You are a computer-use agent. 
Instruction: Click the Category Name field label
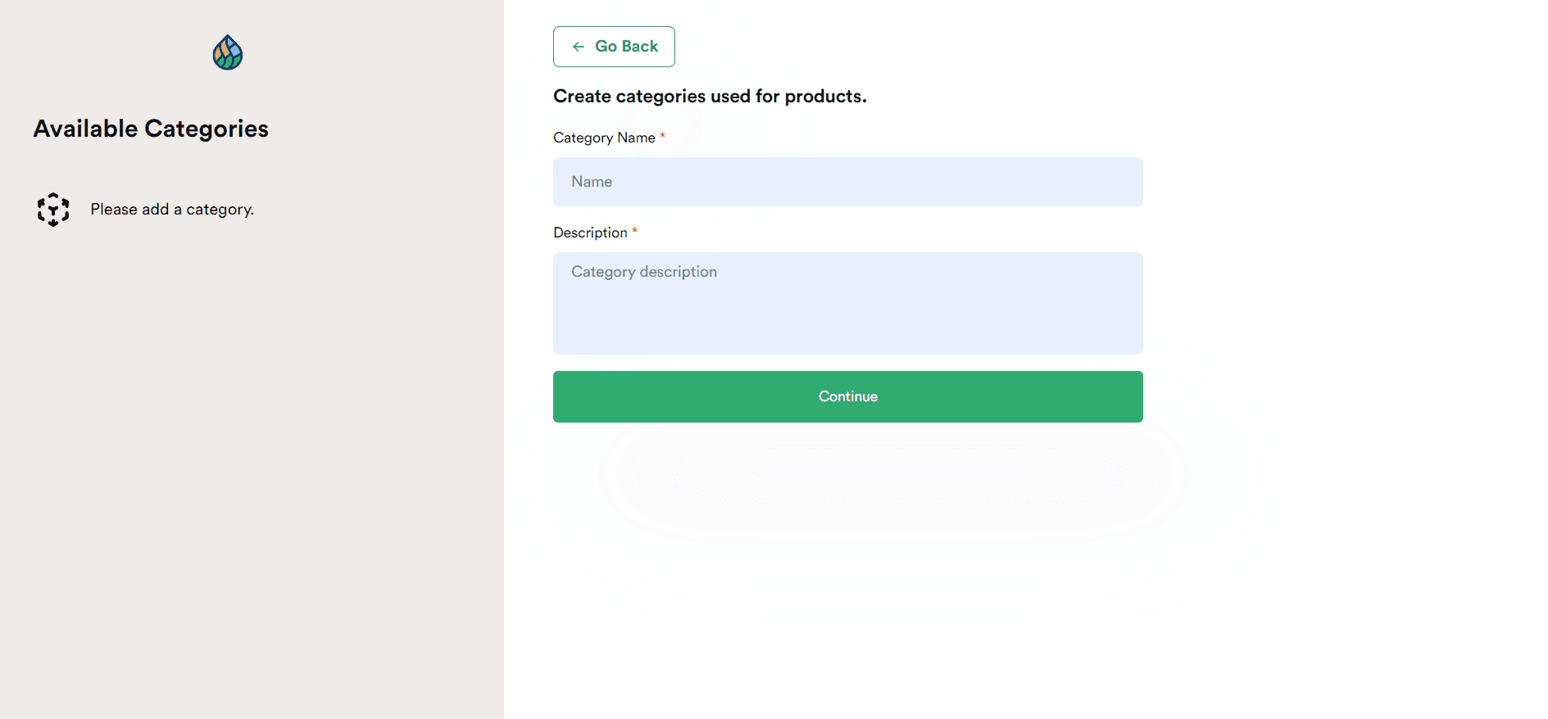click(x=604, y=138)
